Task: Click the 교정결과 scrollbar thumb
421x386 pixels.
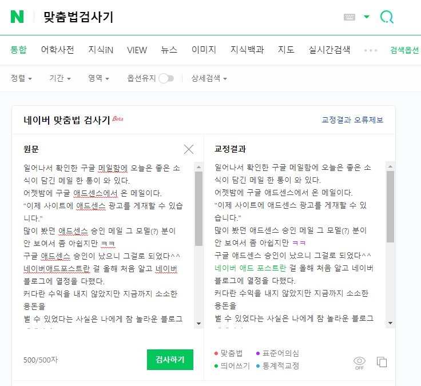Action: point(390,206)
